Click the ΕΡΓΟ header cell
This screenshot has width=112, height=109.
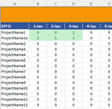pyautogui.click(x=15, y=26)
